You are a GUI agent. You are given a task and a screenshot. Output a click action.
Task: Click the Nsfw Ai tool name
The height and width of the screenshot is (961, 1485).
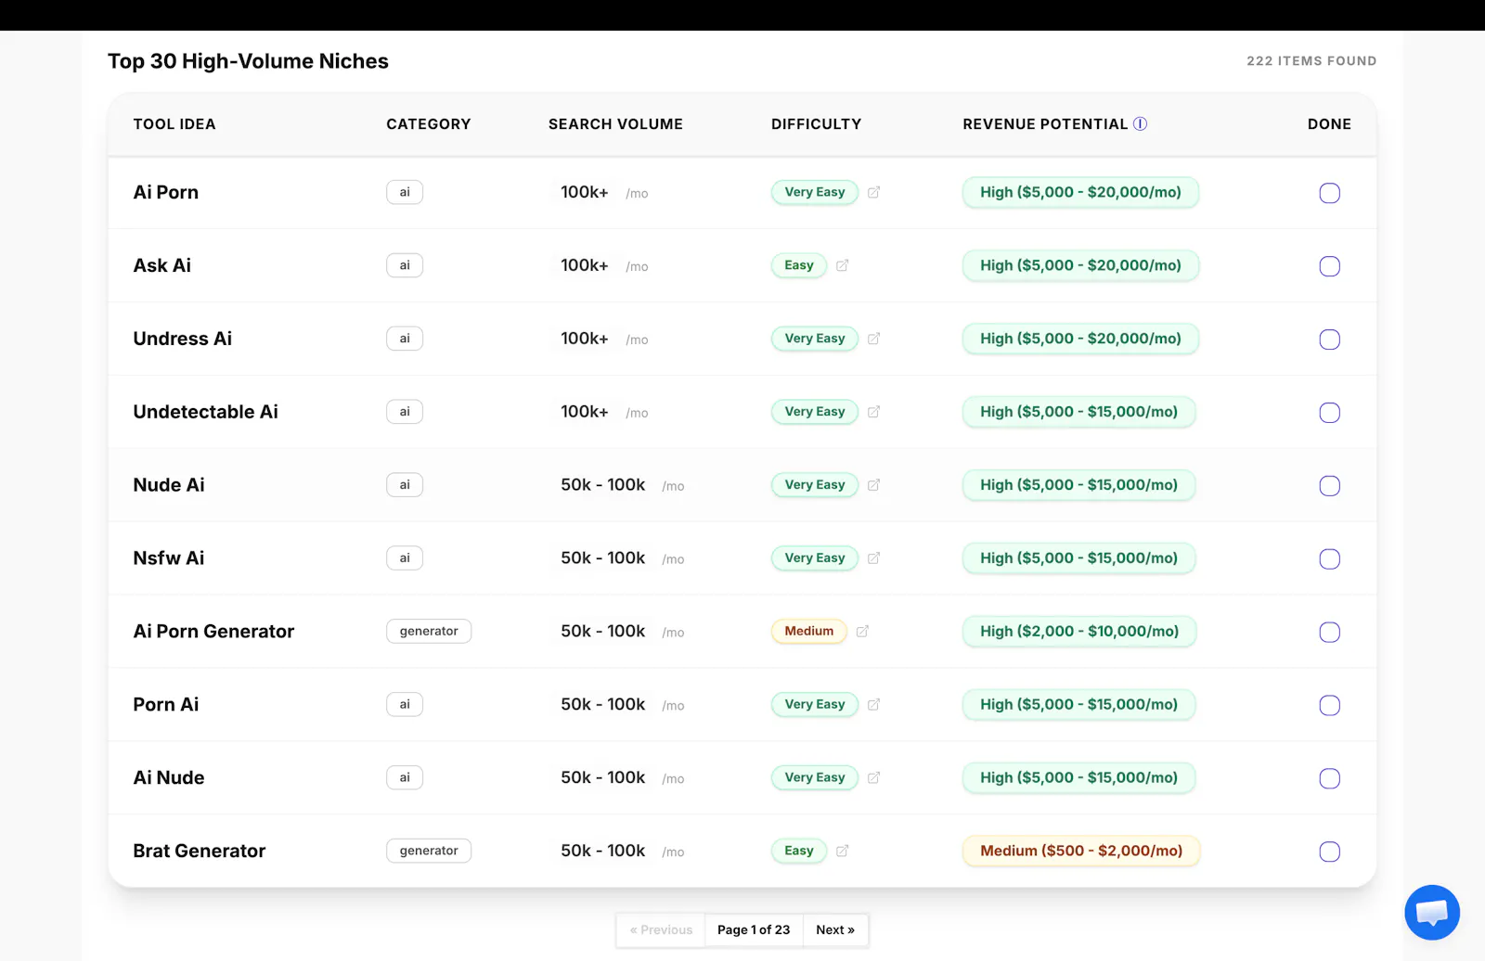(x=168, y=558)
